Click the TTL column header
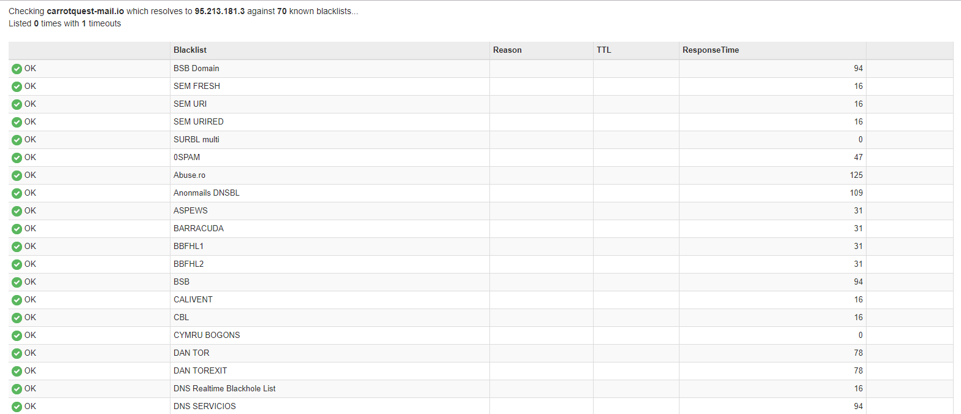Screen dimensions: 961x414 [603, 50]
